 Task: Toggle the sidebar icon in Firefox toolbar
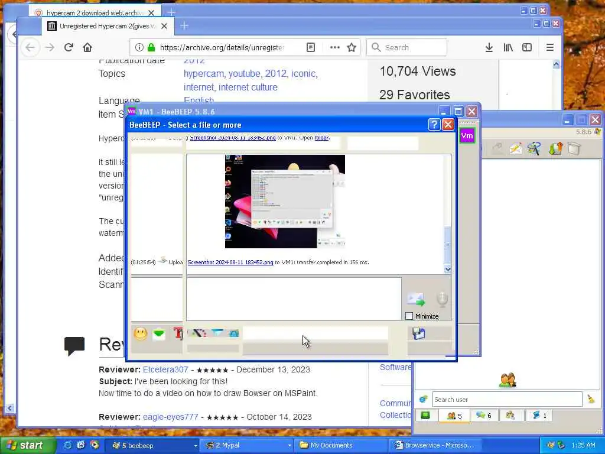point(527,47)
